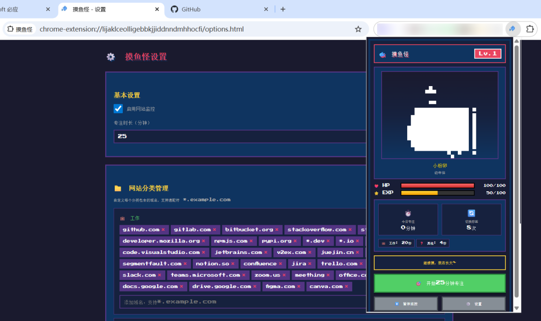
Task: Open a new browser tab
Action: pos(283,10)
